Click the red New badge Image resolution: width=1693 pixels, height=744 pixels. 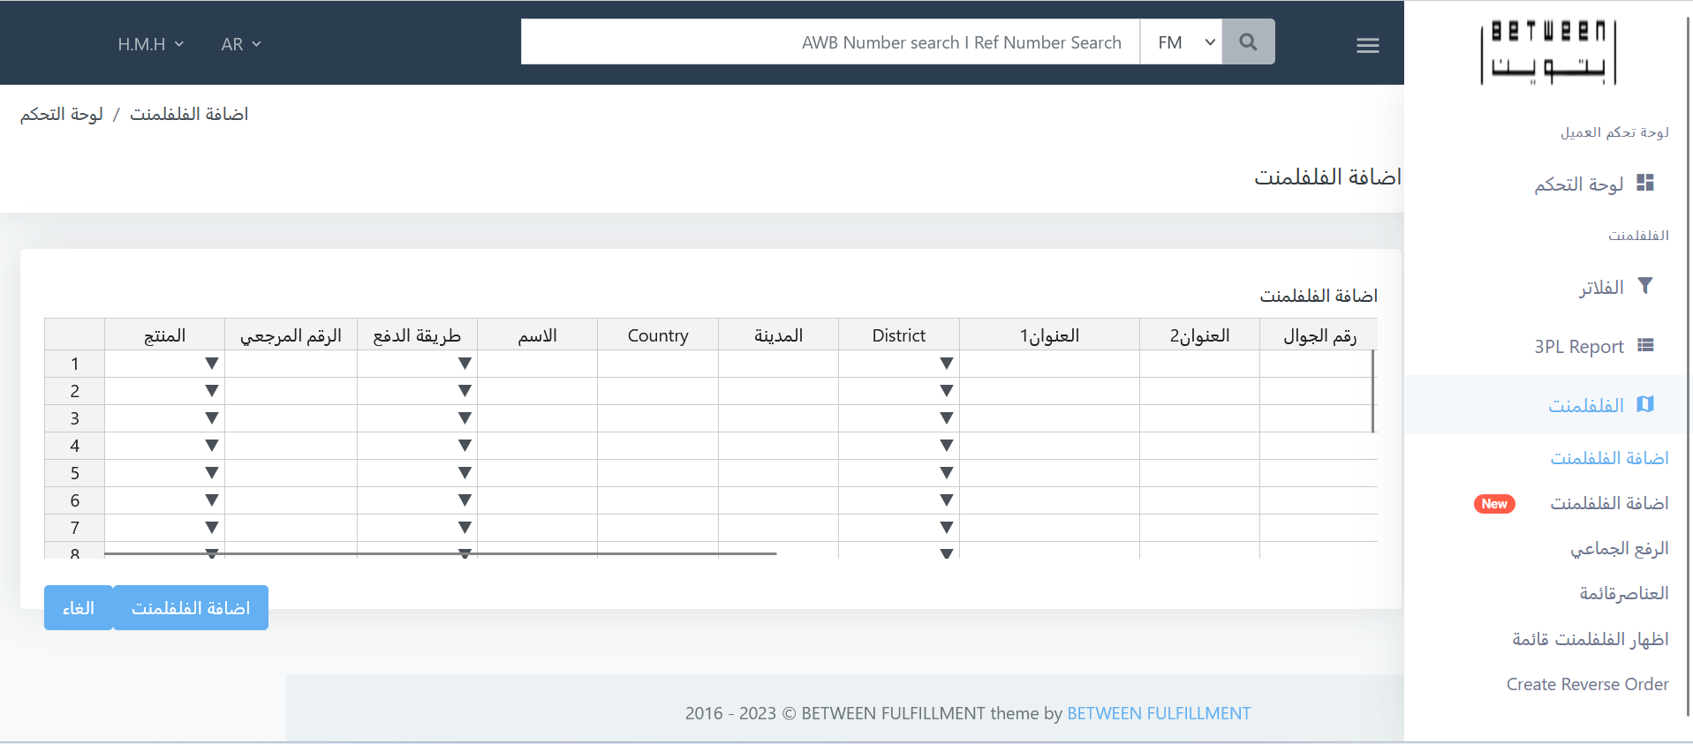click(x=1493, y=504)
